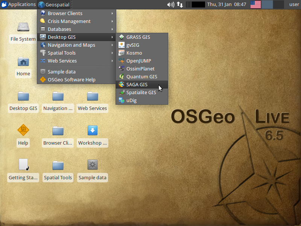Screen dimensions: 301x226
Task: Launch OpenJUMP from the submenu
Action: 142,61
